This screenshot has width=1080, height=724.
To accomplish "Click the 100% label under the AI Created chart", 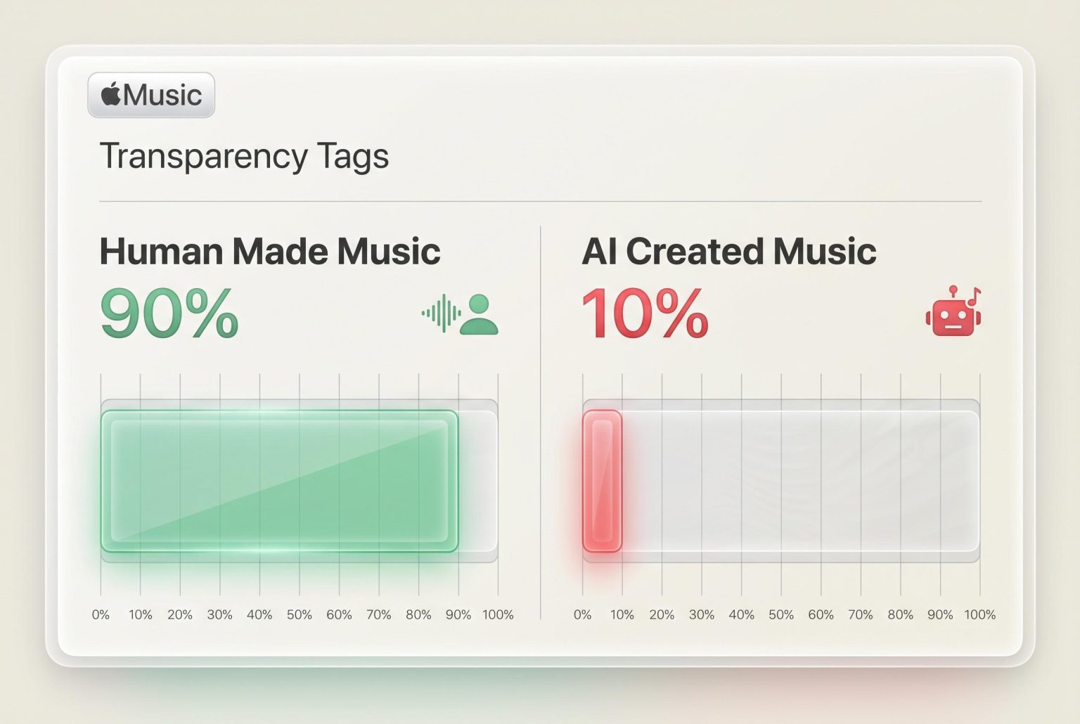I will tap(979, 615).
